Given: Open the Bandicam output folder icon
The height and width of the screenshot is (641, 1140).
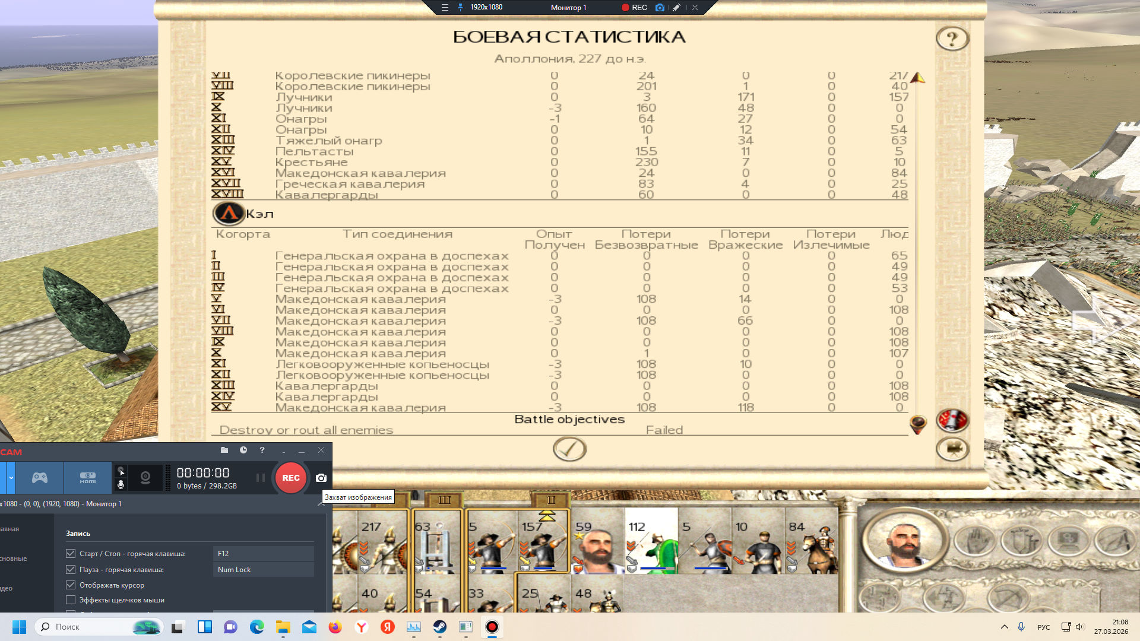Looking at the screenshot, I should click(x=224, y=450).
